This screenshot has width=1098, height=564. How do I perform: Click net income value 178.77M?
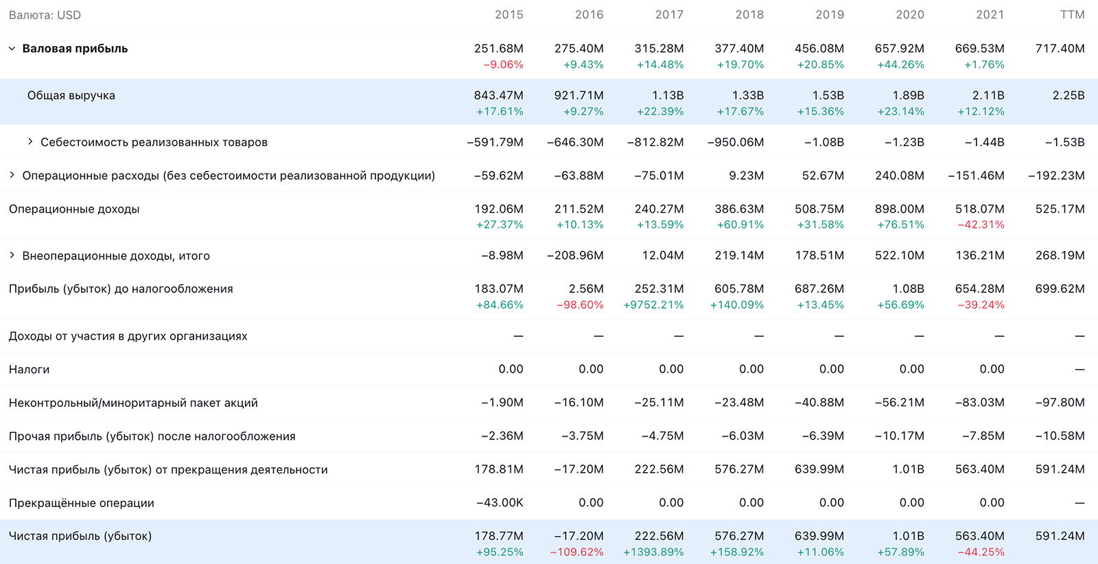tap(499, 537)
